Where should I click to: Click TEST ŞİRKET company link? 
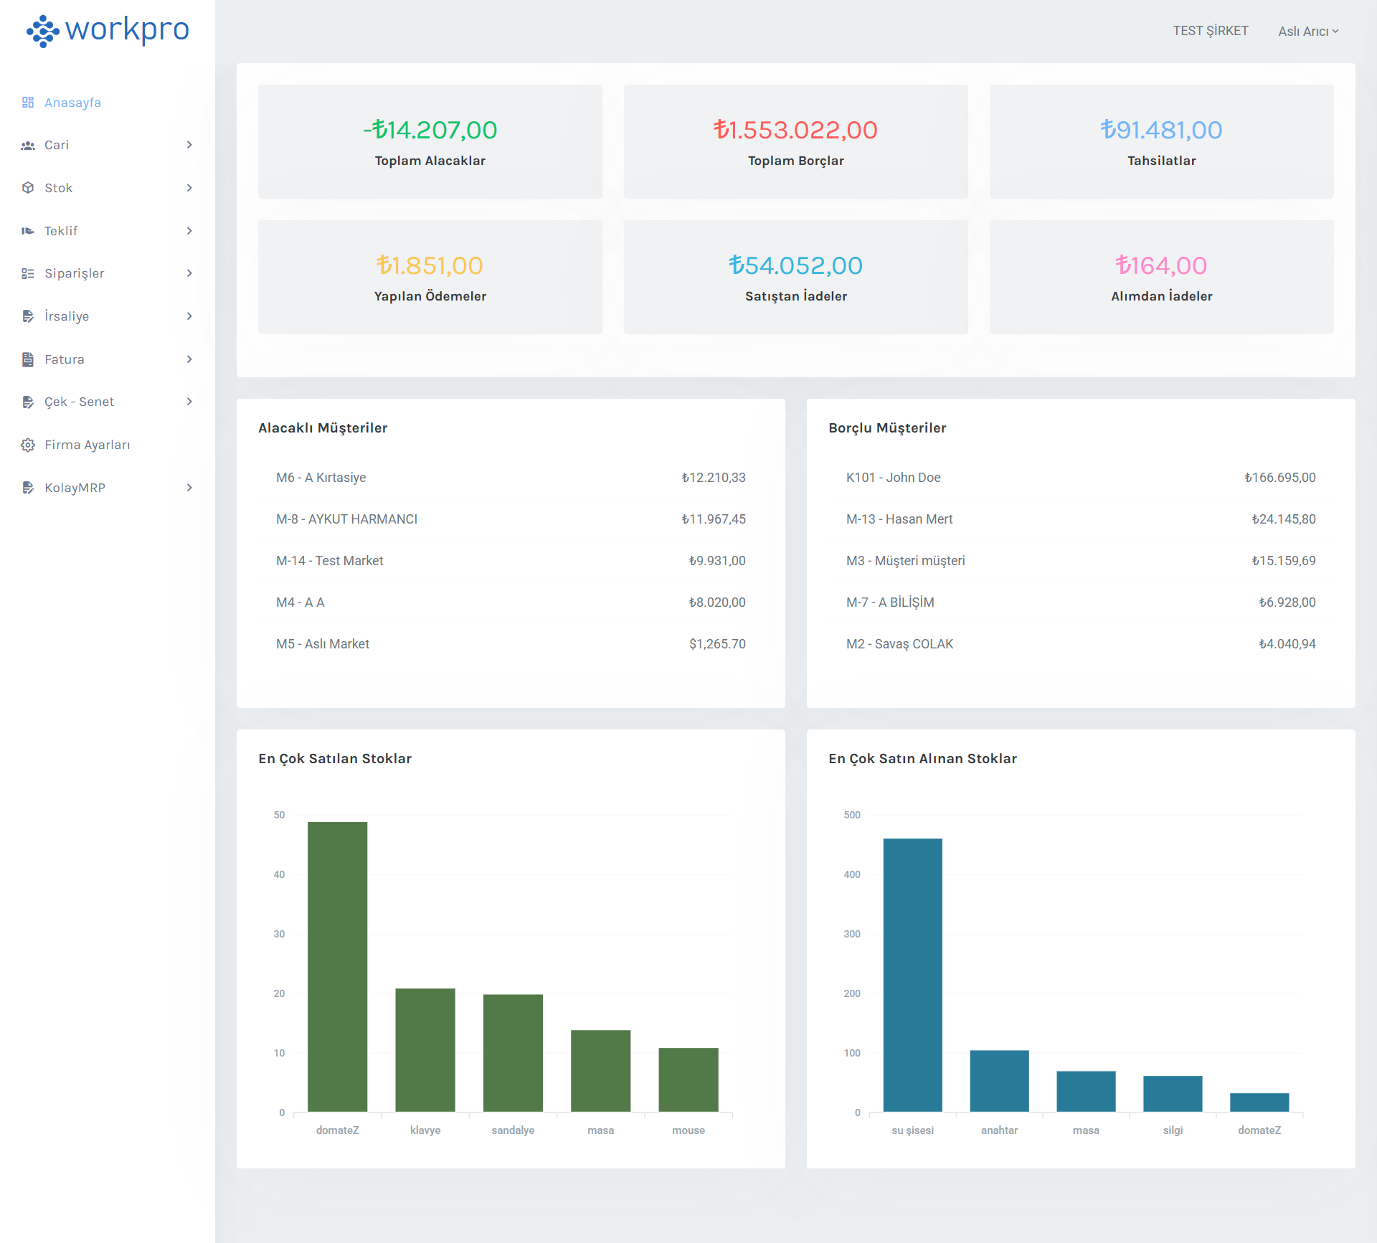tap(1210, 31)
